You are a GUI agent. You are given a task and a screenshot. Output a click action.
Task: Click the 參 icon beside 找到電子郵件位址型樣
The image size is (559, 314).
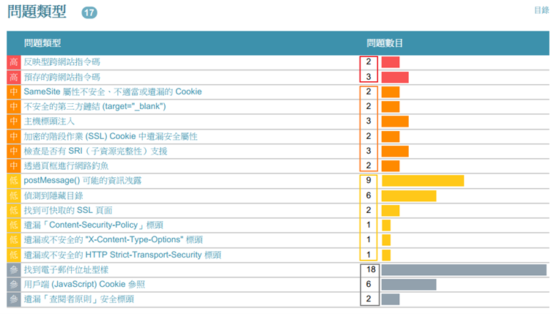tap(14, 269)
